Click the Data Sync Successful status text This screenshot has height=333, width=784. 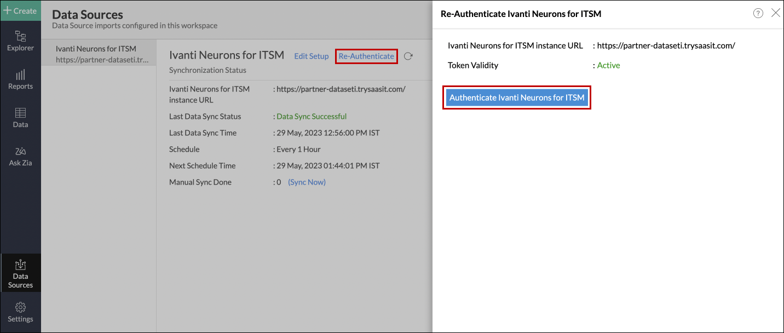pyautogui.click(x=311, y=116)
